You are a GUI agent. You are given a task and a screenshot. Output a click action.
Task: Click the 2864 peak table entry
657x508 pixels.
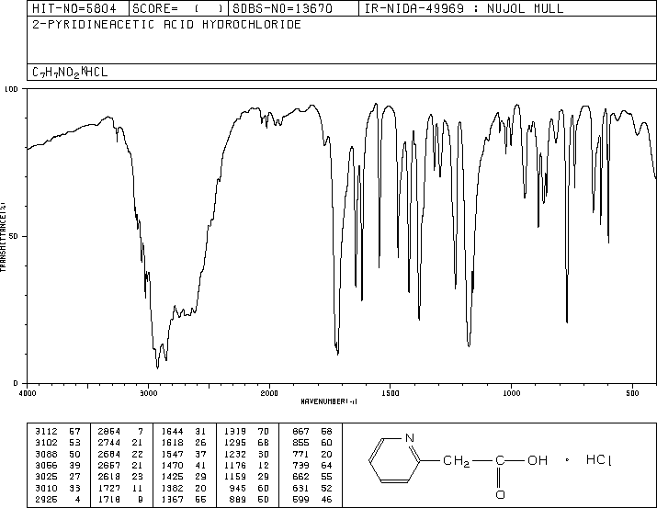[x=120, y=432]
